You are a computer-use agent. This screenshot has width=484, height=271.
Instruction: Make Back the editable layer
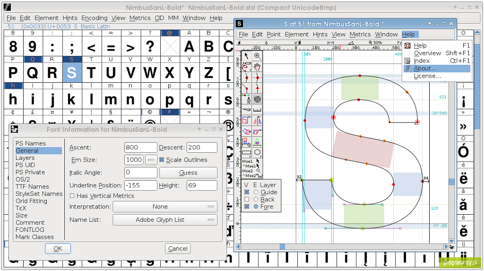tap(256, 199)
